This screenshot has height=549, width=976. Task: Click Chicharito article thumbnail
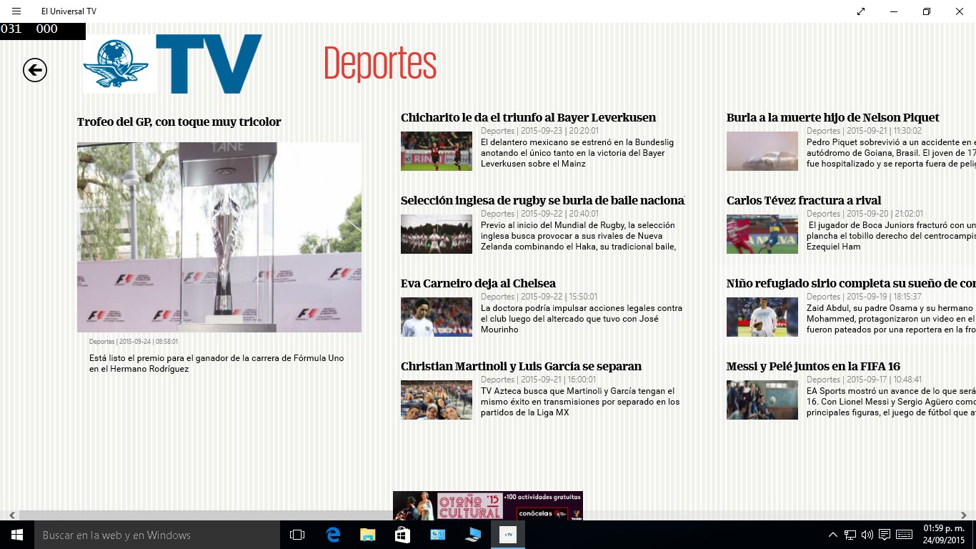pos(437,151)
